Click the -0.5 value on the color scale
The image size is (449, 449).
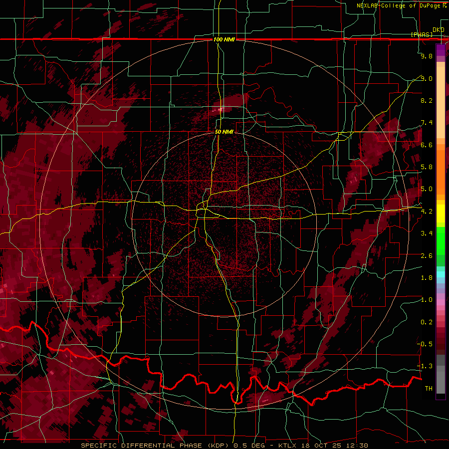(425, 344)
